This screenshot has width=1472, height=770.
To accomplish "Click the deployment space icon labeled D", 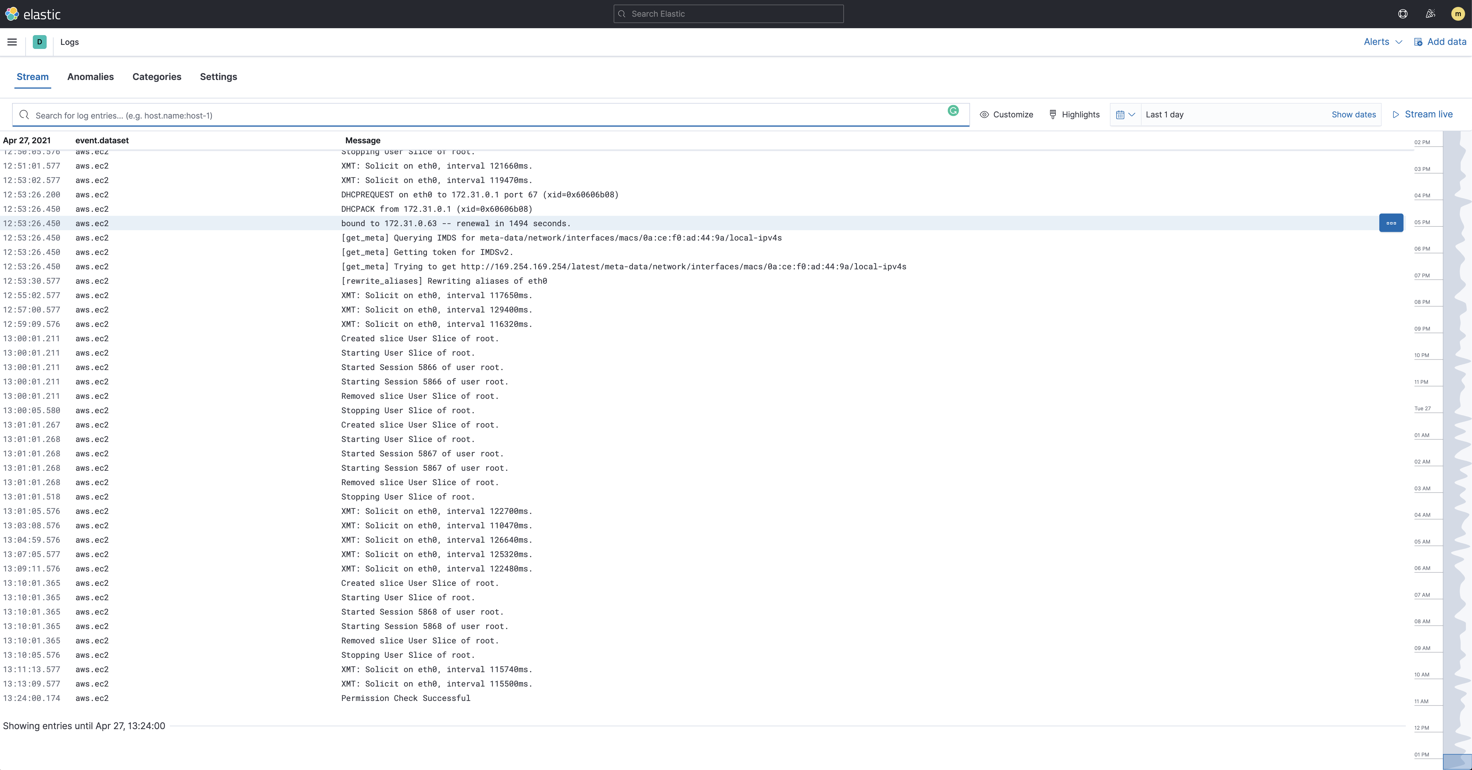I will point(39,42).
